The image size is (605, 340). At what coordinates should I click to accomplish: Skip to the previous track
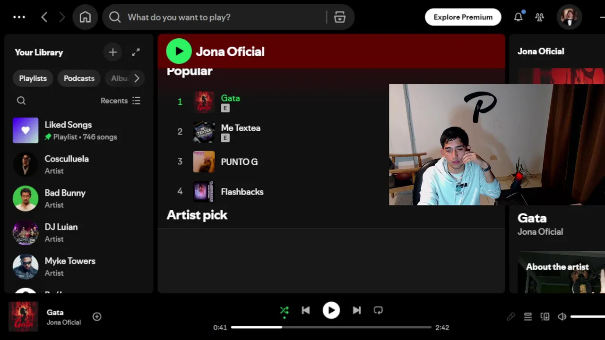click(x=306, y=310)
